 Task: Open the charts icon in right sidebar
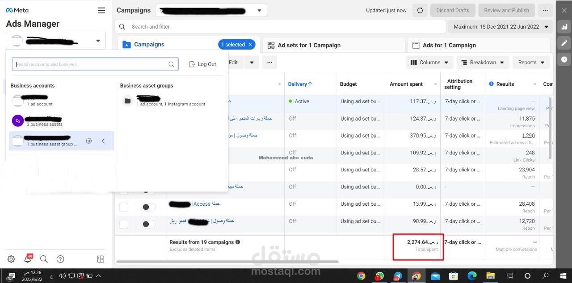[564, 27]
